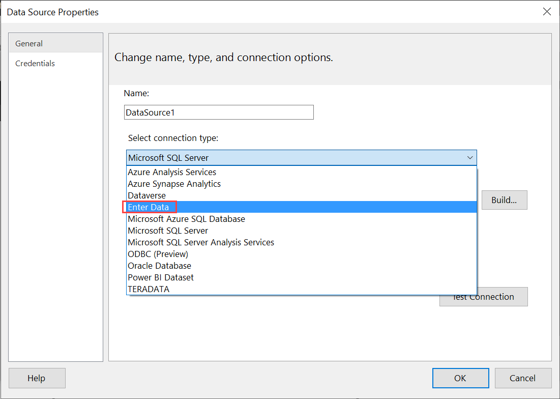Image resolution: width=560 pixels, height=399 pixels.
Task: Select TERADATA connection type
Action: 302,289
